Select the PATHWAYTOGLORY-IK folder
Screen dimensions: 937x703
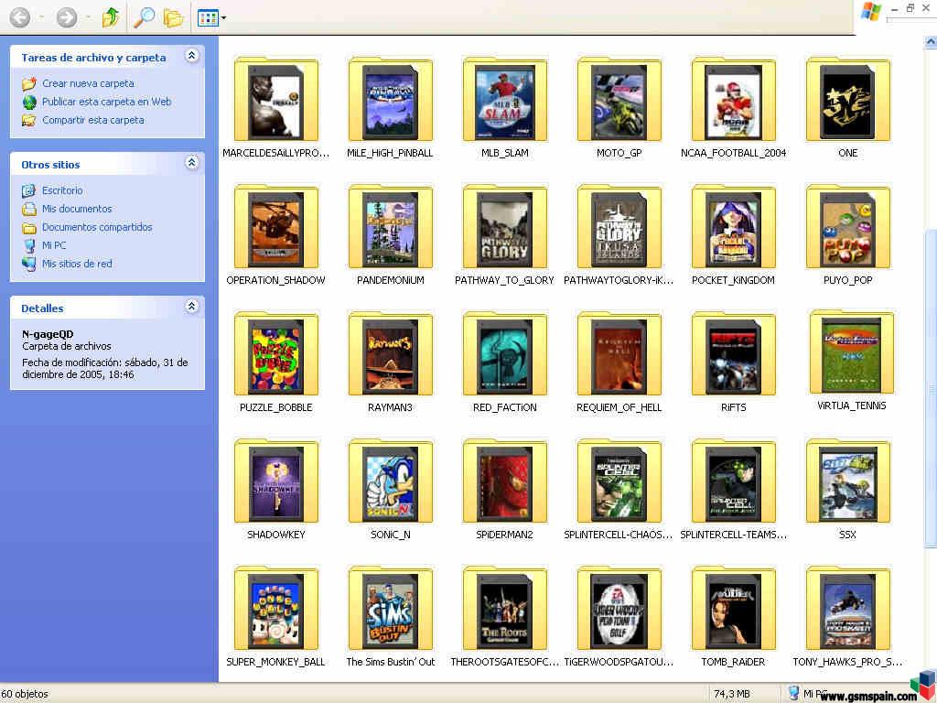619,235
